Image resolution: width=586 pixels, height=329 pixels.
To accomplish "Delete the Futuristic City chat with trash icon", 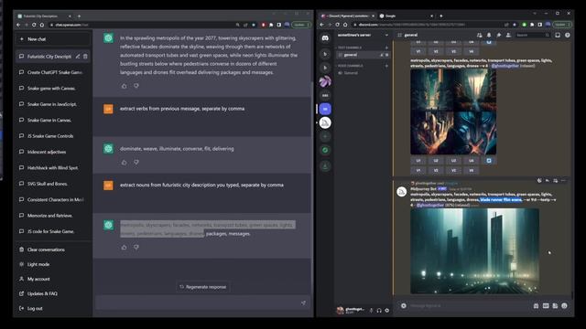I will (85, 57).
